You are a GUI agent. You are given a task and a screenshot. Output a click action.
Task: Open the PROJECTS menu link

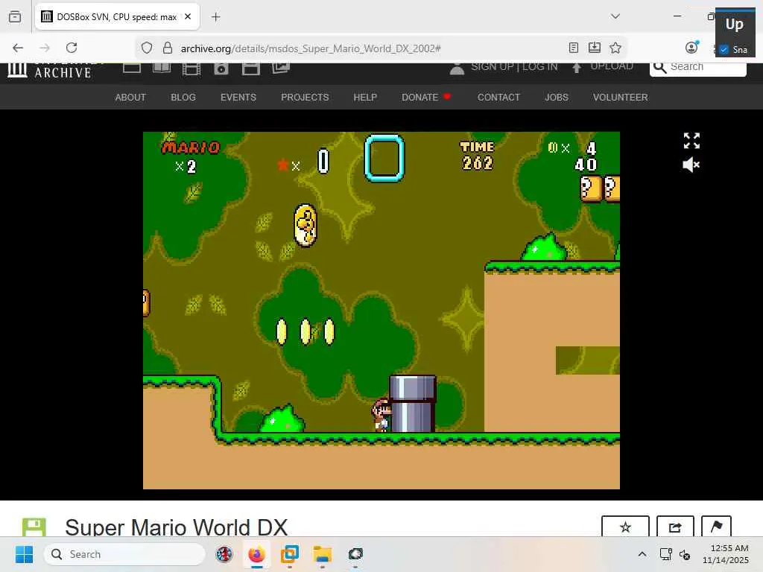(305, 98)
